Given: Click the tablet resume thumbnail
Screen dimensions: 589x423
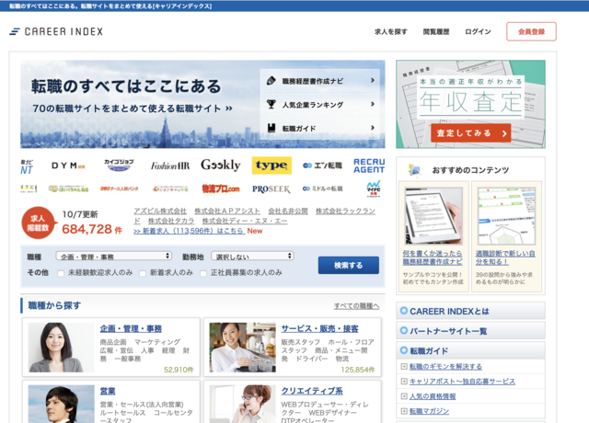Looking at the screenshot, I should tap(433, 216).
